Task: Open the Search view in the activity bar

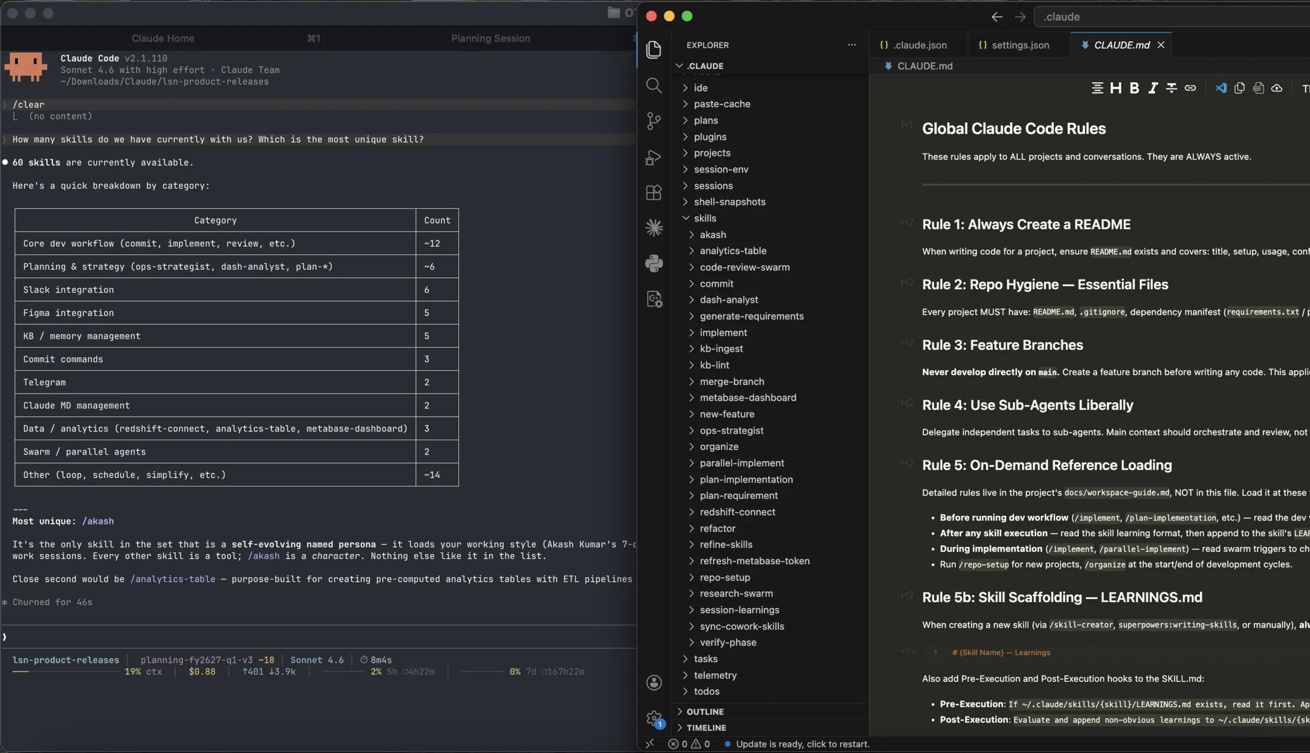Action: pos(653,85)
